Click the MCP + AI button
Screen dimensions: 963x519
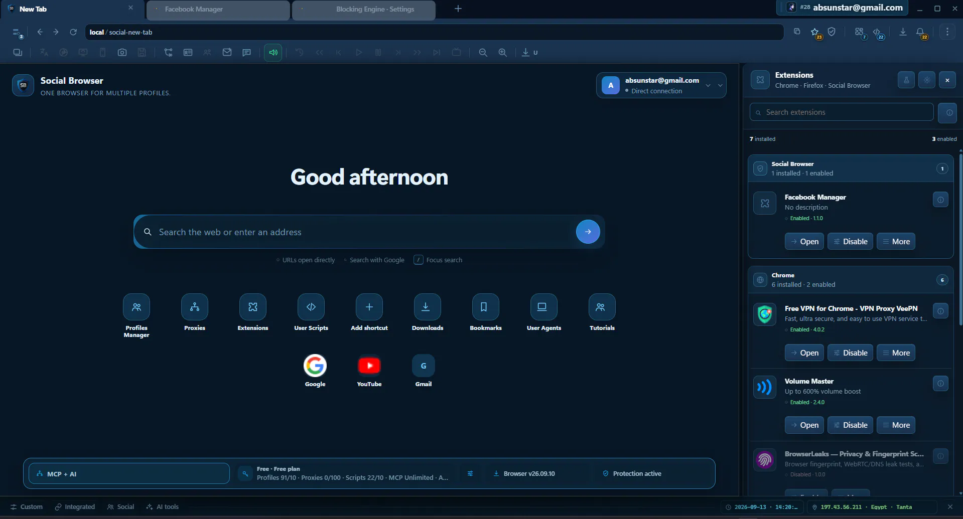[x=129, y=473]
